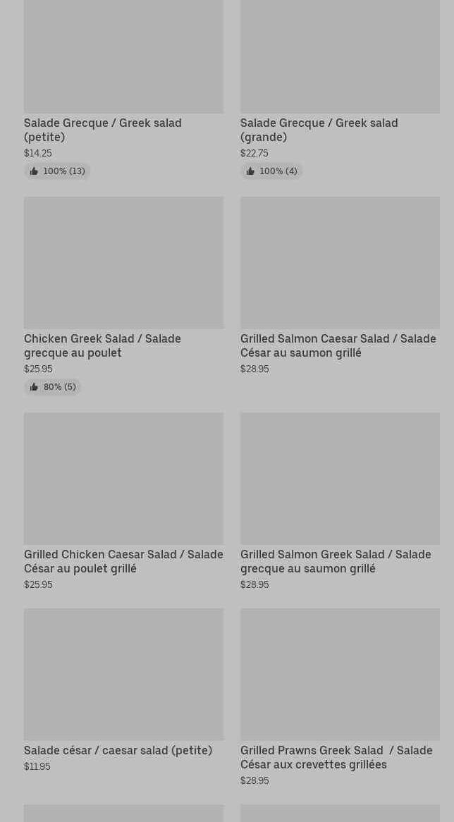Open Salade Grecque / Greek salad (grande) title
The height and width of the screenshot is (822, 454).
[x=319, y=130]
